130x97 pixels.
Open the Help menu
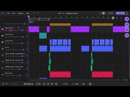coord(28,13)
